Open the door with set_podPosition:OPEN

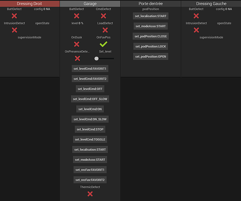151,57
